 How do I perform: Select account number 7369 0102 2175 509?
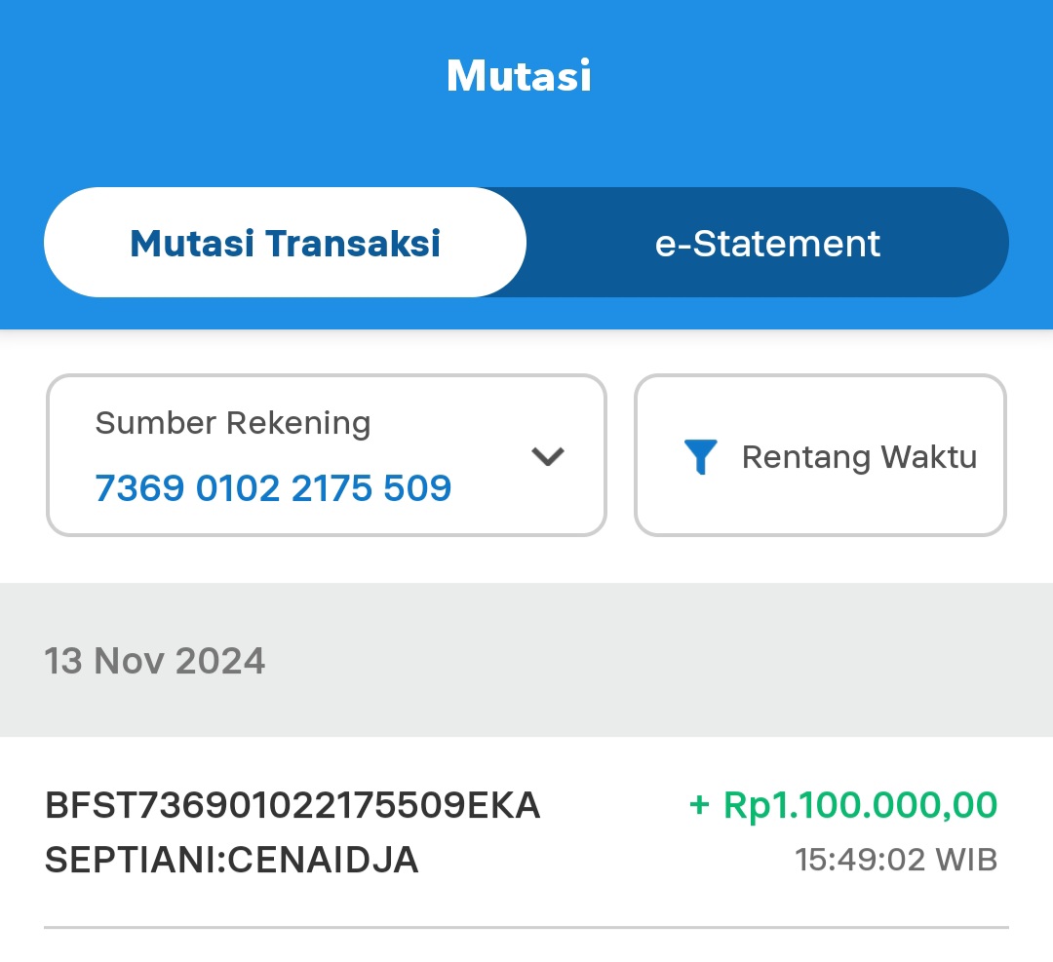click(x=273, y=487)
